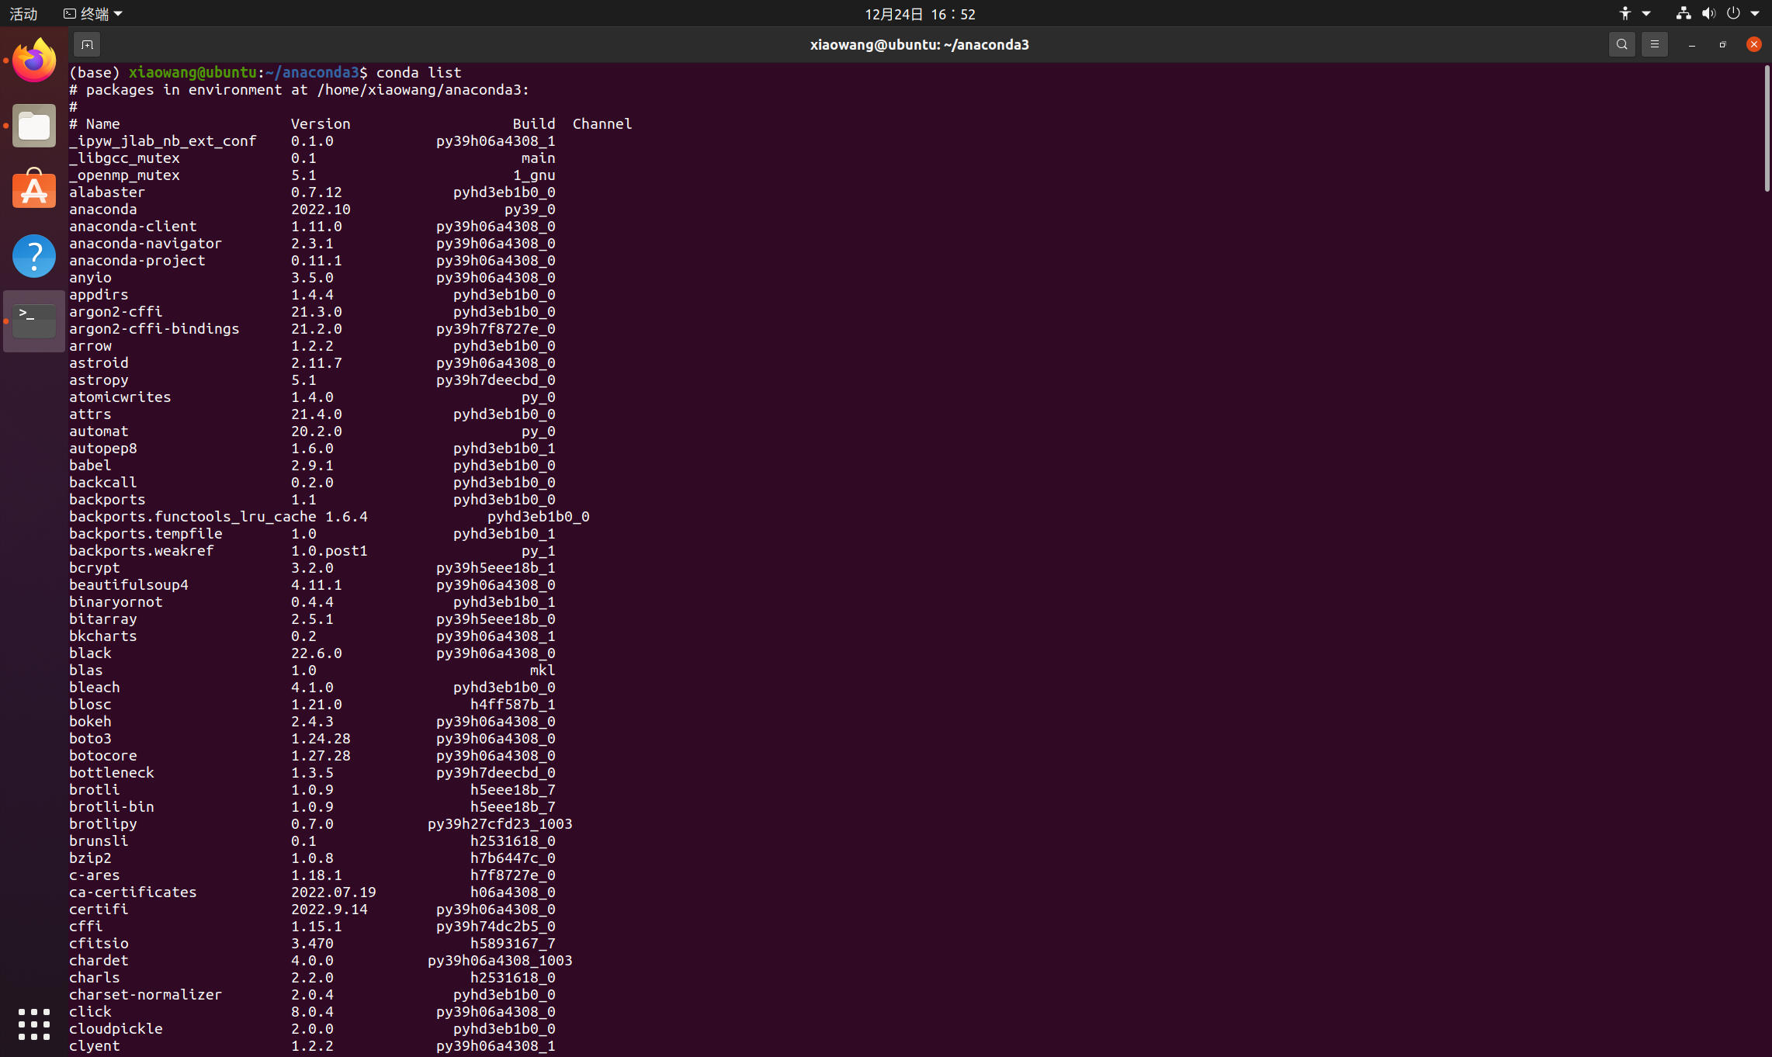Click the Build column header

534,123
